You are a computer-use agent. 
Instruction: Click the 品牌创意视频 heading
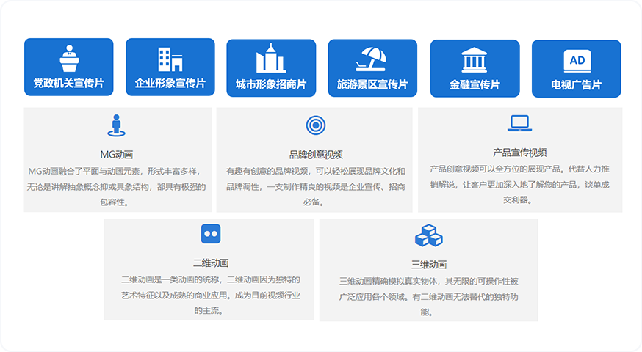coord(315,154)
